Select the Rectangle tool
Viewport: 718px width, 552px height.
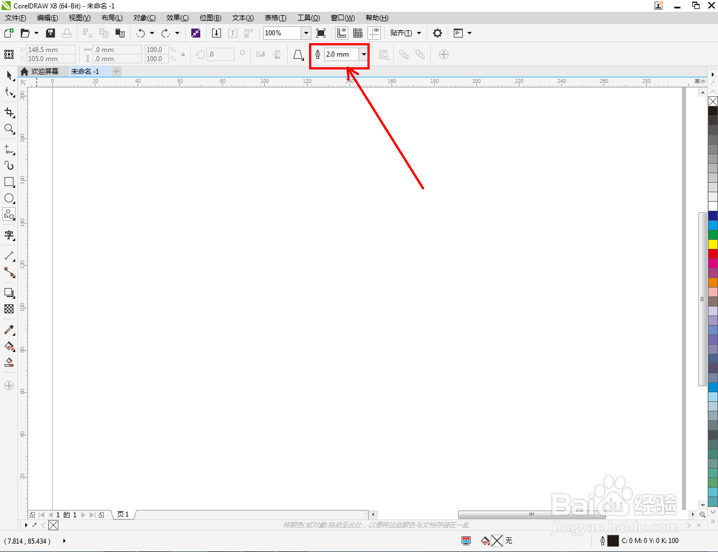tap(9, 182)
